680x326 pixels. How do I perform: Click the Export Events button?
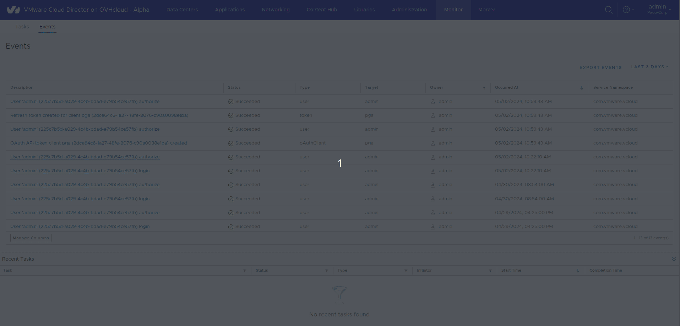600,67
